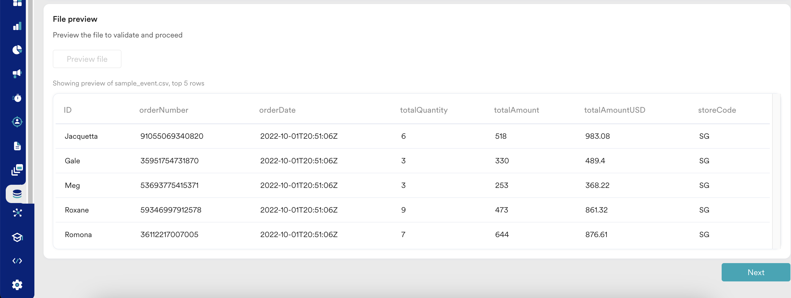Viewport: 791px width, 298px height.
Task: Open the megaphone campaigns icon
Action: click(17, 73)
